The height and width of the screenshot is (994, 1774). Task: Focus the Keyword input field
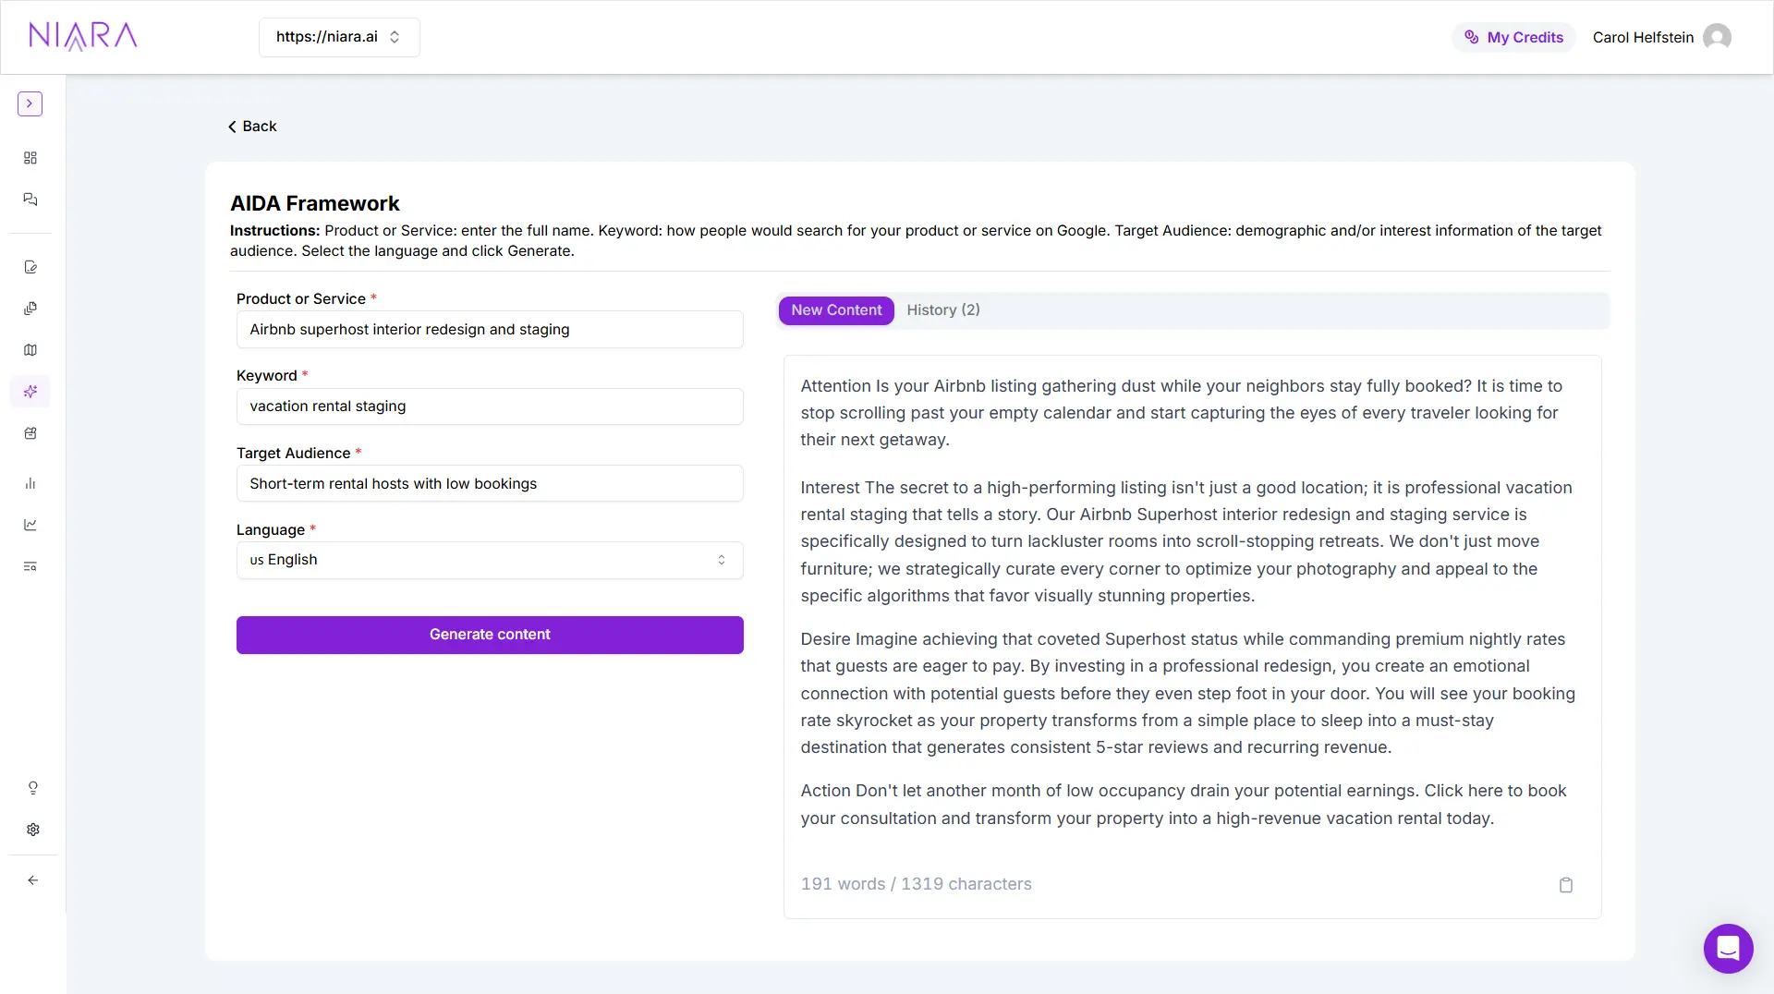(490, 406)
